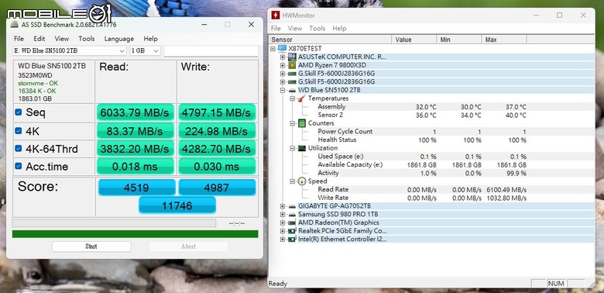Collapse the WD Blue SN5100 2TB node
The image size is (604, 293).
click(x=283, y=90)
